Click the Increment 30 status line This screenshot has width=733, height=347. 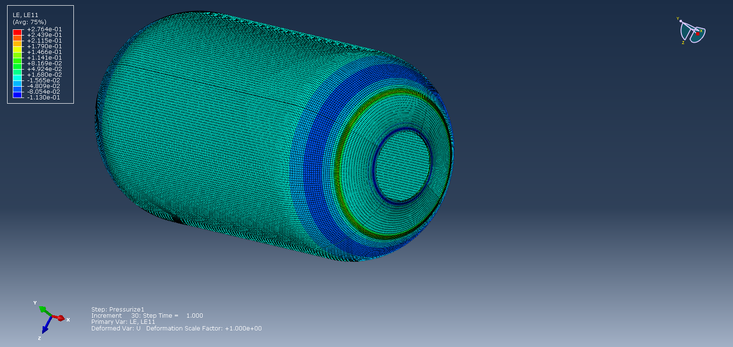(x=147, y=315)
